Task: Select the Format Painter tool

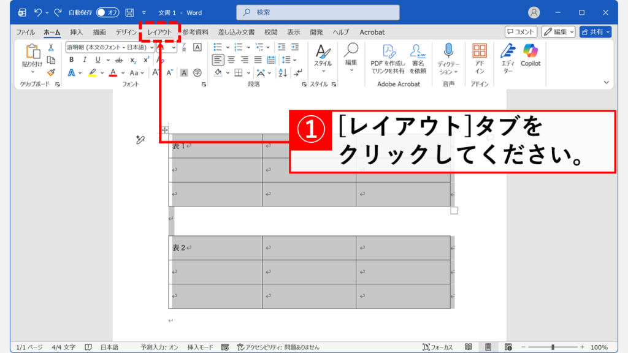Action: (52, 73)
